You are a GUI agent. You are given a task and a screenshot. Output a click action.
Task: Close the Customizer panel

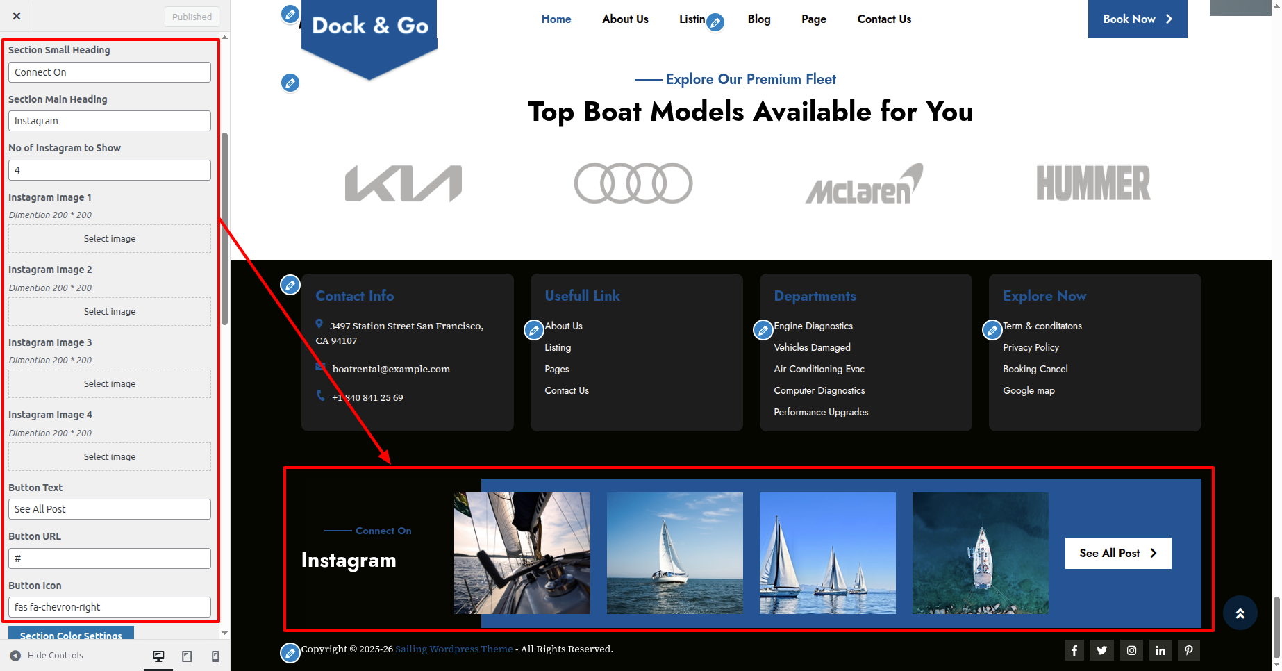coord(17,16)
